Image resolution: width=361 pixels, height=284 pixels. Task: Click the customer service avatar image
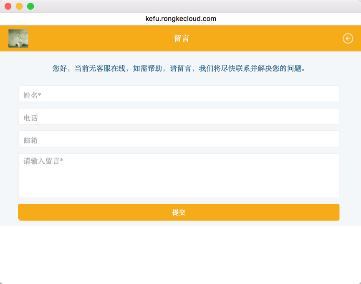(18, 38)
